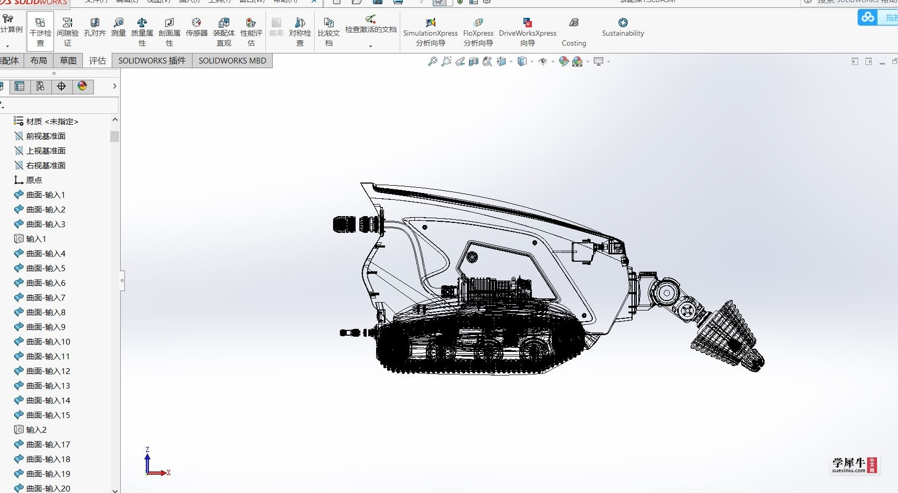This screenshot has width=898, height=493.
Task: Launch FloXpress 分析向导
Action: 478,31
